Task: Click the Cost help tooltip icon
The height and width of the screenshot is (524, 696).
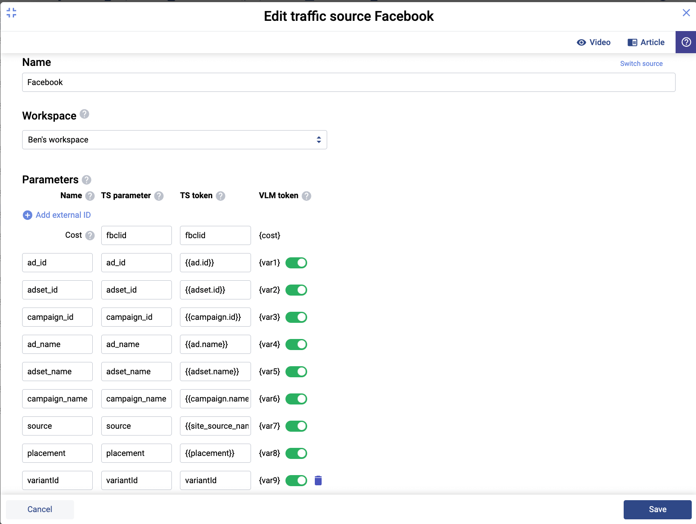Action: [x=90, y=235]
